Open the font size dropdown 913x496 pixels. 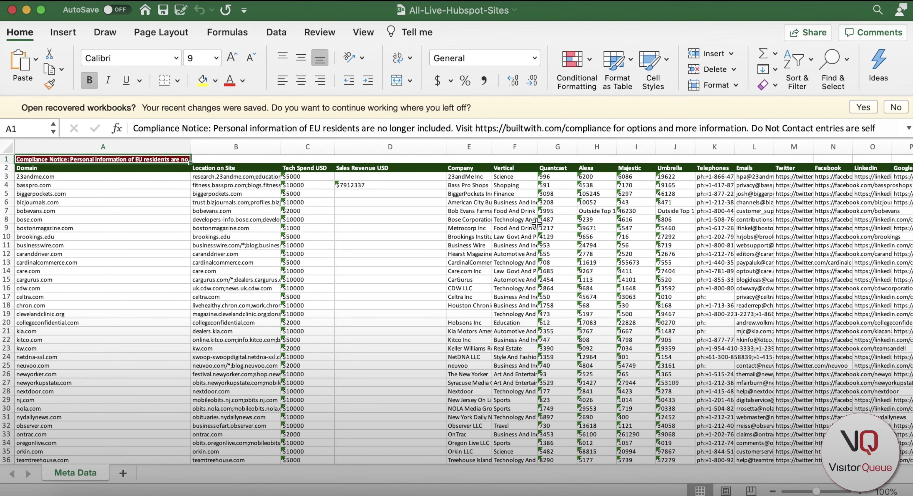pos(216,58)
